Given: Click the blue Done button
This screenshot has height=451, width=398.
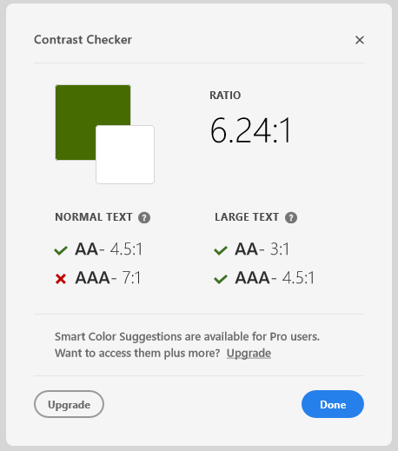Looking at the screenshot, I should 333,404.
